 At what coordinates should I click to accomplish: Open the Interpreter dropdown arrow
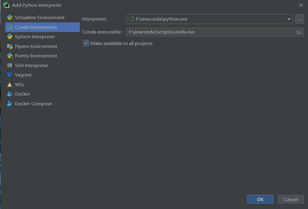(x=289, y=19)
